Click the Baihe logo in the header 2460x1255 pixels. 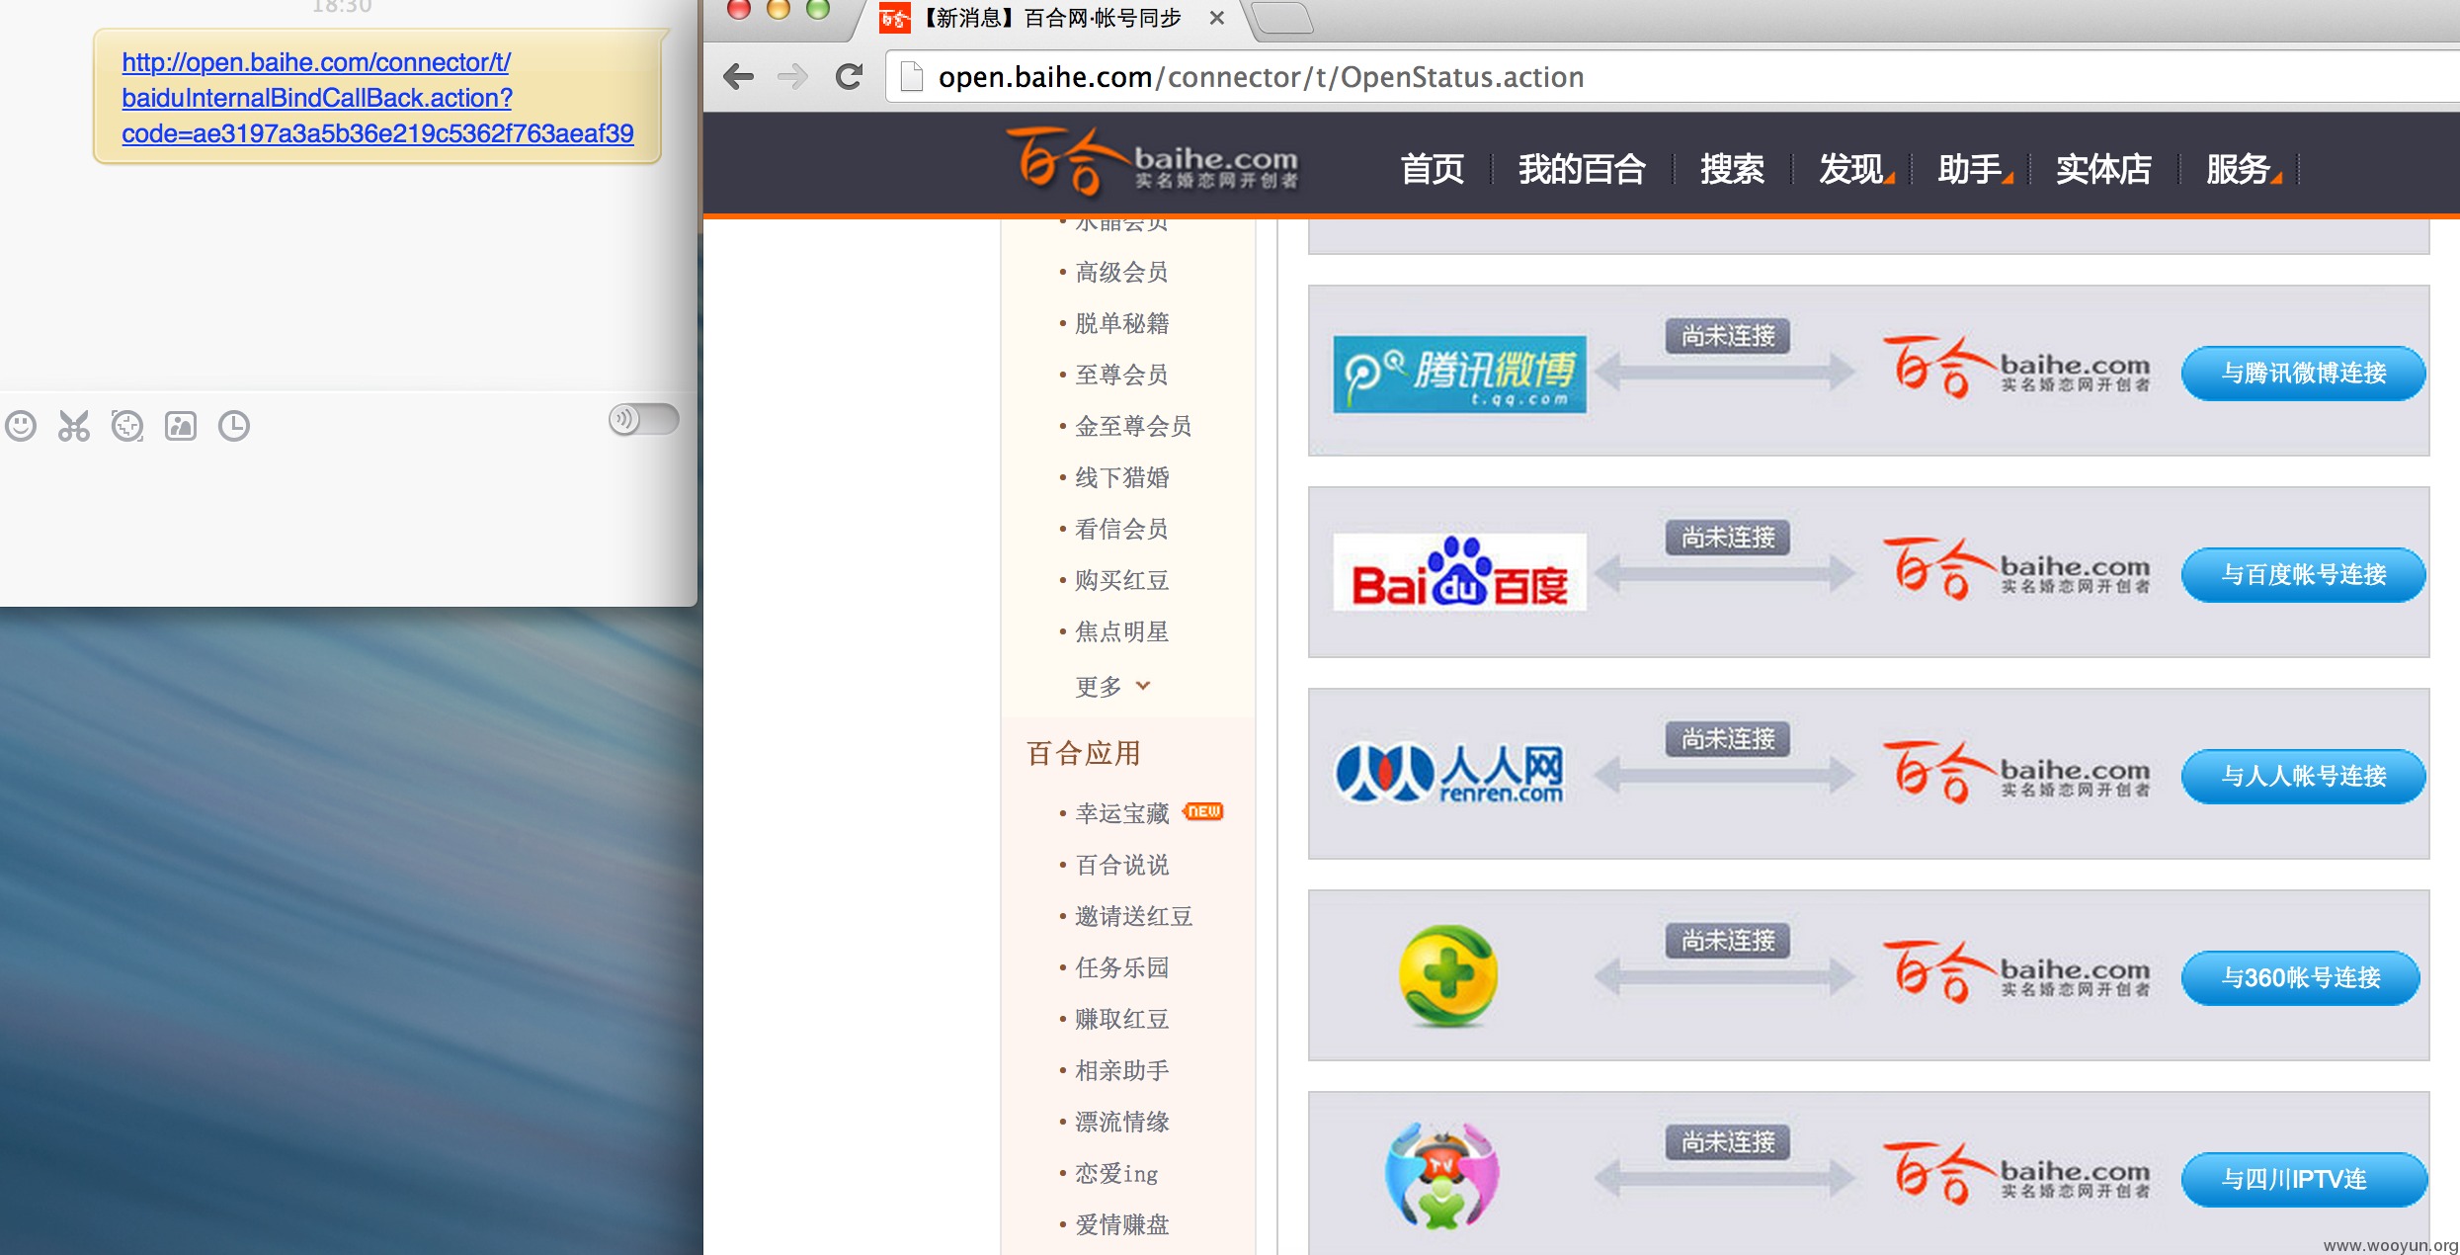pos(1153,163)
